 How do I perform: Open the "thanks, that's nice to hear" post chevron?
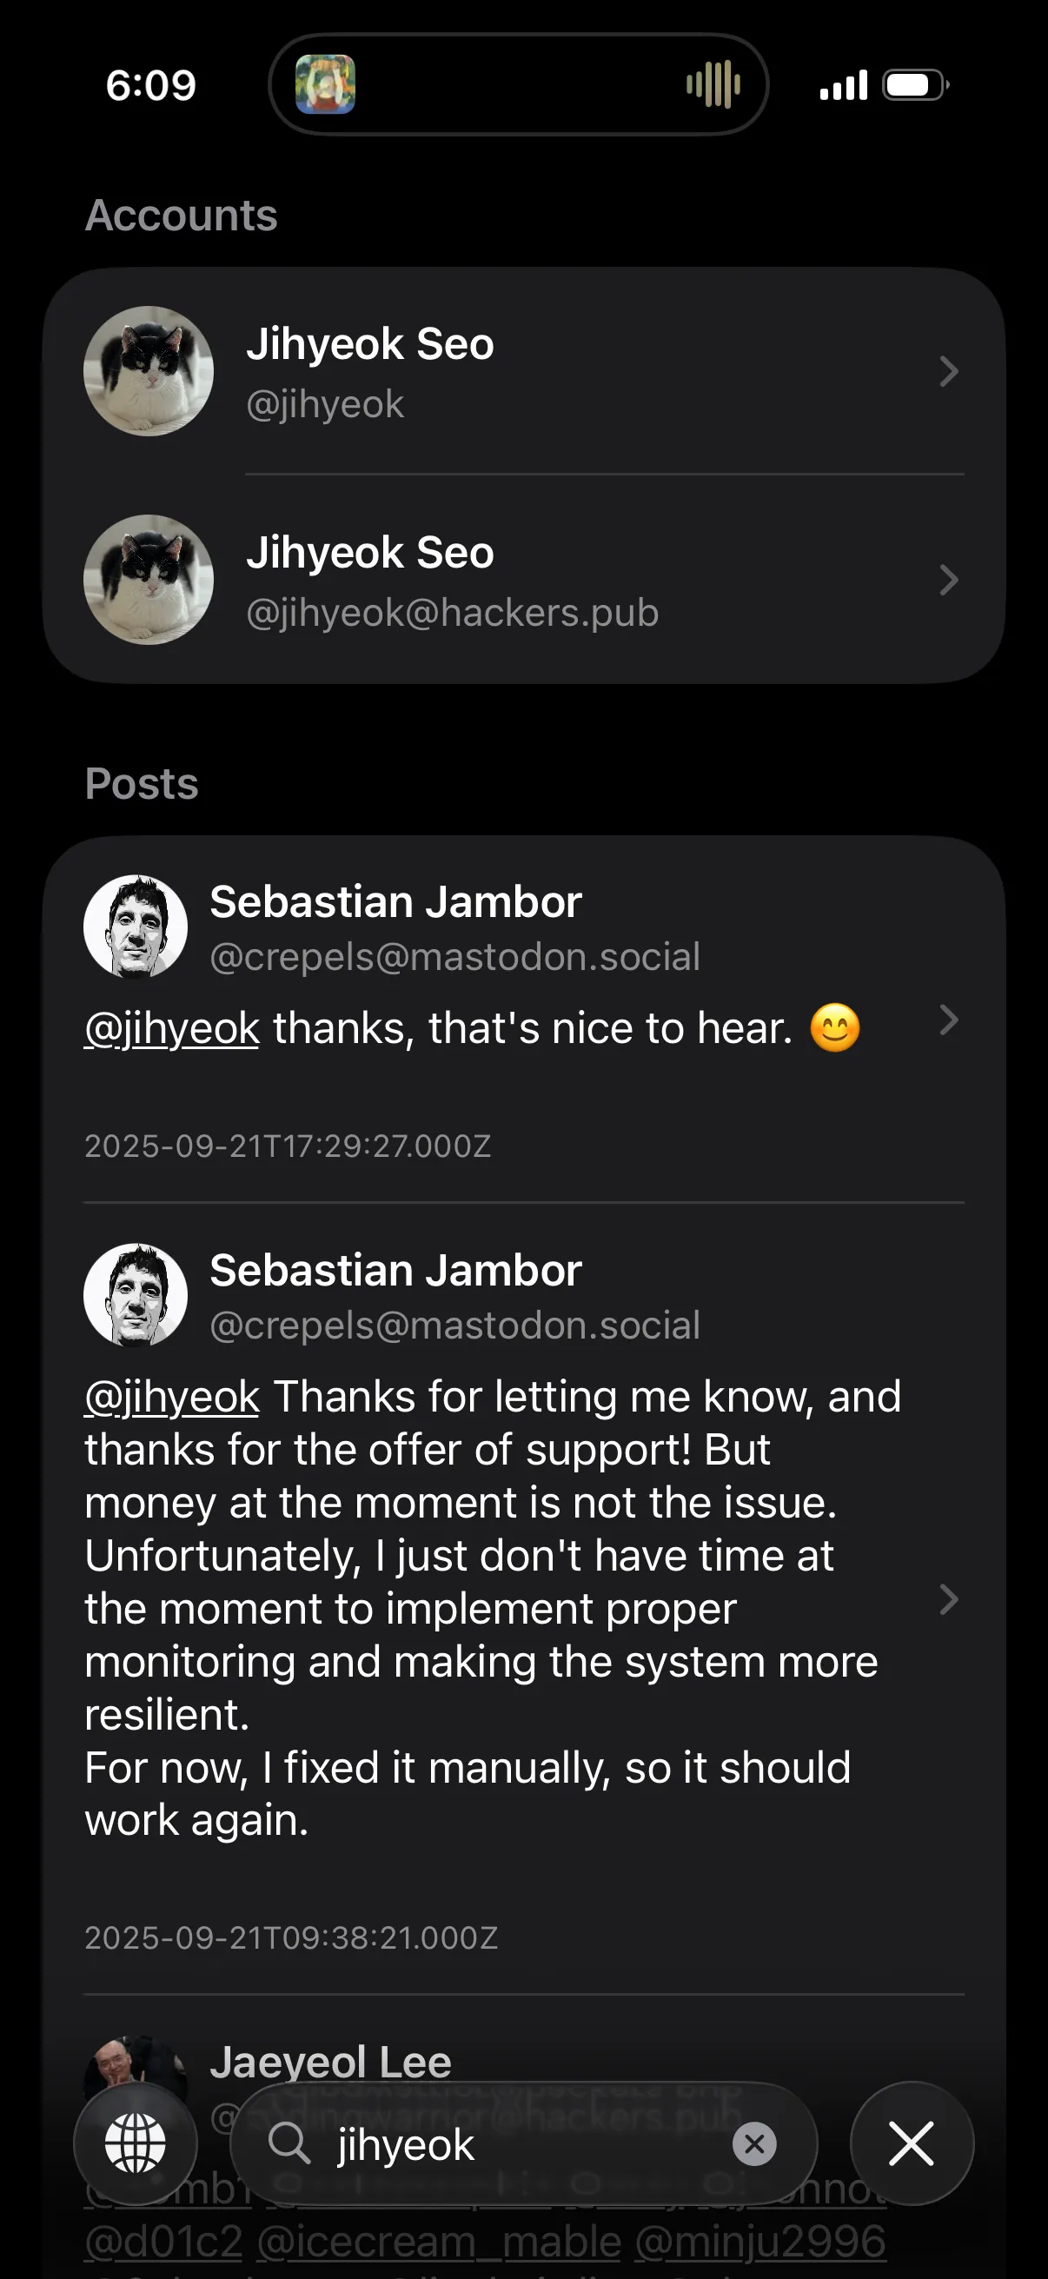click(x=948, y=1020)
